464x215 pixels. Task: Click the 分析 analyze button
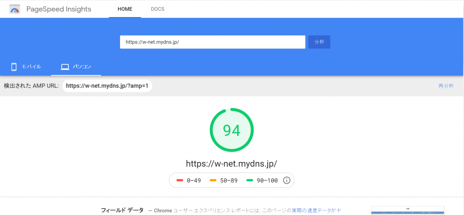(x=319, y=42)
